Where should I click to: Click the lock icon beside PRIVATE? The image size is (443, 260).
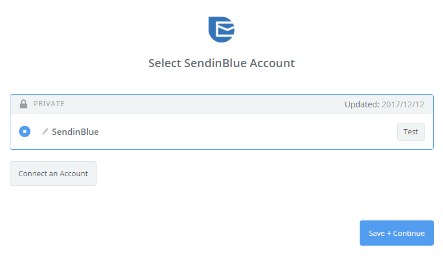click(24, 104)
